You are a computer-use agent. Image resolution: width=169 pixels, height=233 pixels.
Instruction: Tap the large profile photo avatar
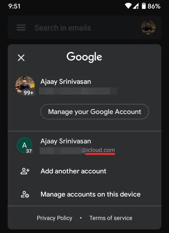(x=25, y=85)
